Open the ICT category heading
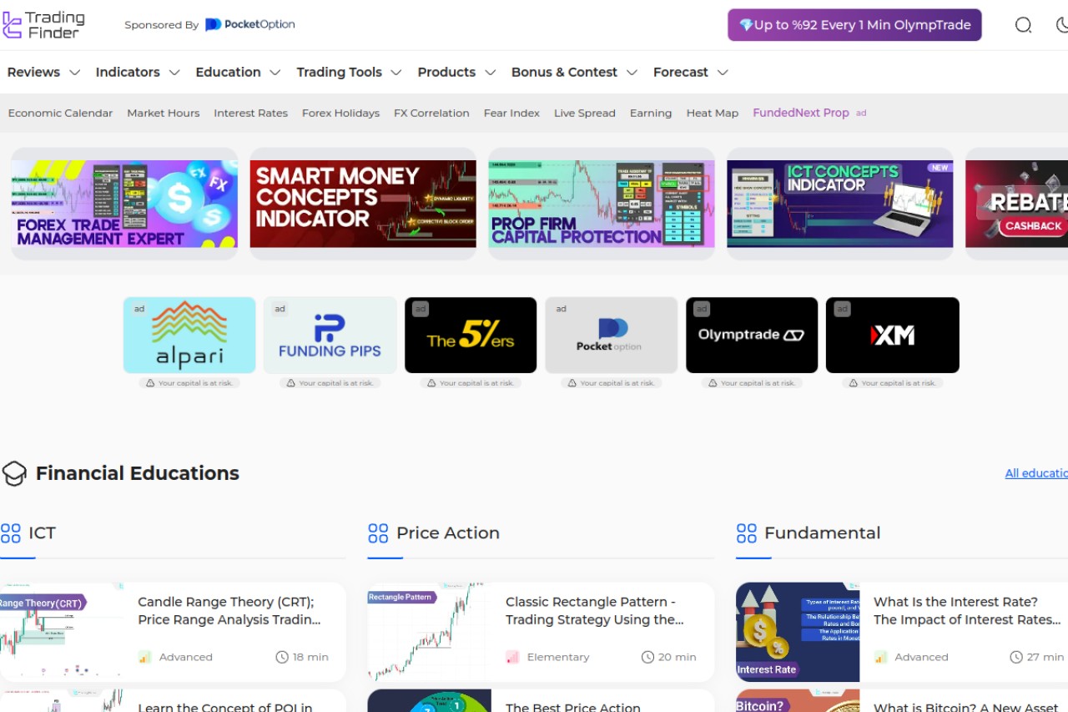The image size is (1068, 712). pos(42,533)
